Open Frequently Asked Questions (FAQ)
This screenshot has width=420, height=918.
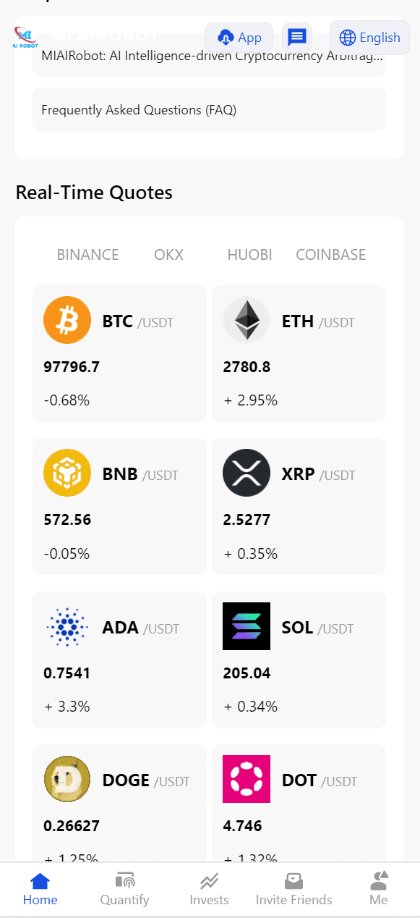click(209, 109)
